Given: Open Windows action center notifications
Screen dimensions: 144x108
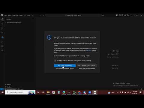Looking at the screenshot, I should [140, 92].
